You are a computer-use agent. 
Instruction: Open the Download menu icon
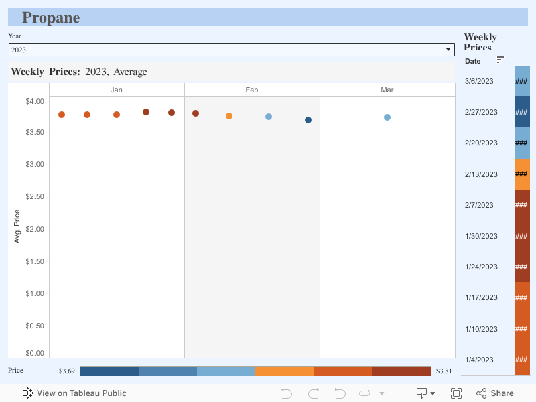click(x=421, y=393)
